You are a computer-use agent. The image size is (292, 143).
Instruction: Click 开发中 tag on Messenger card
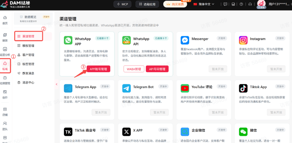tap(222, 38)
